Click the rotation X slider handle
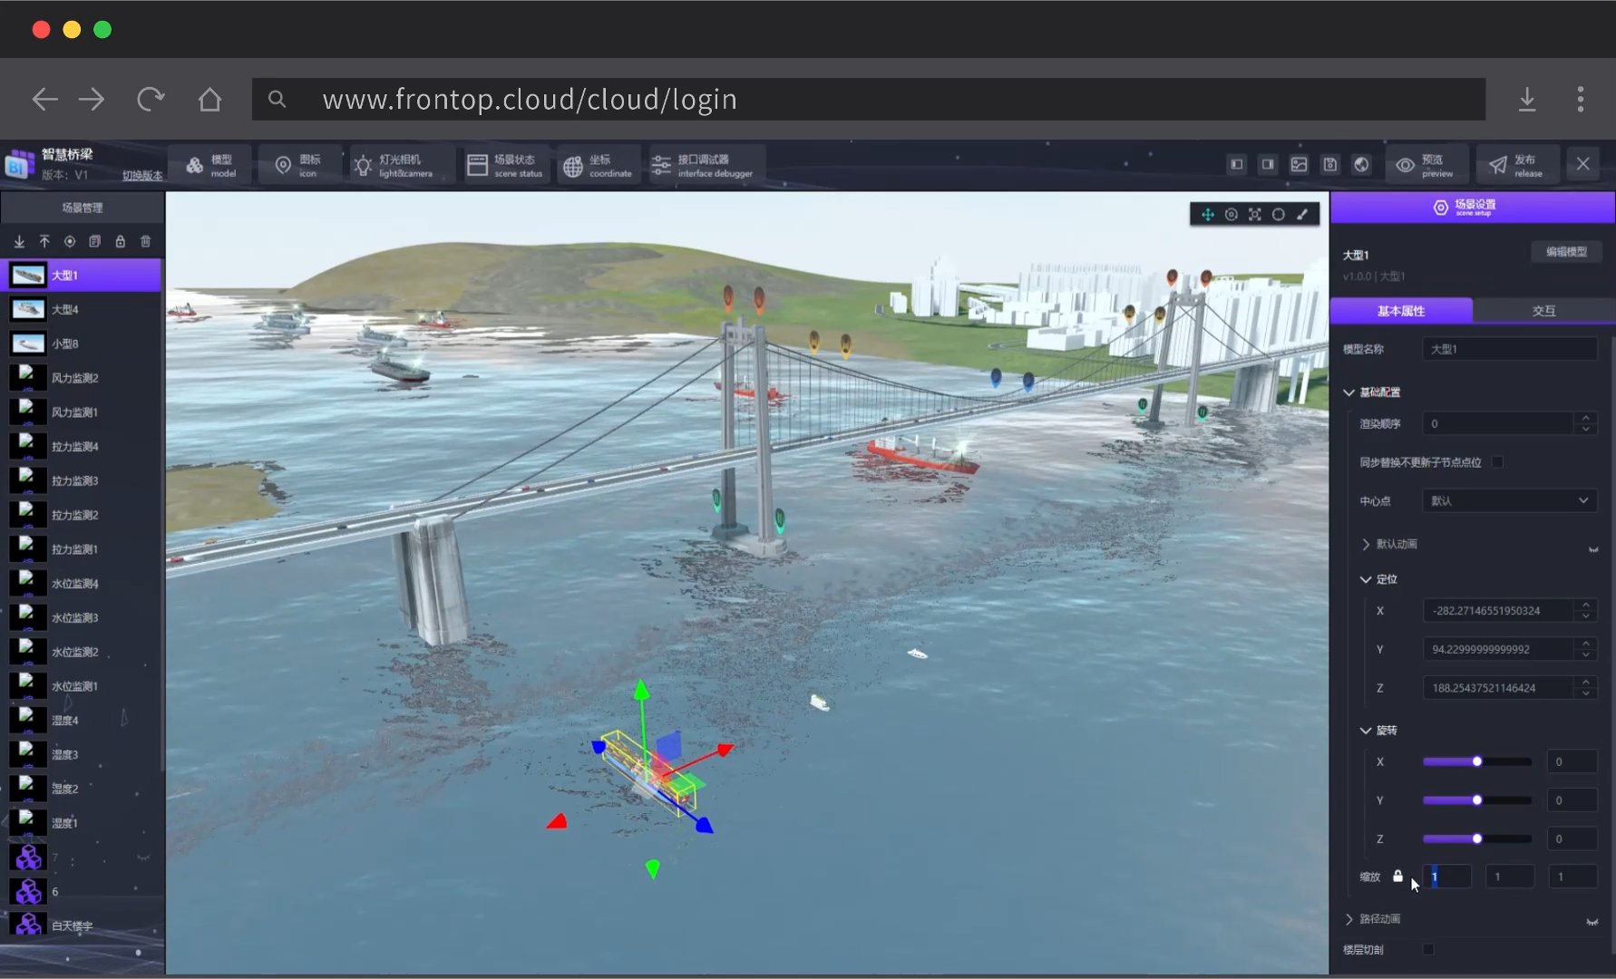 click(1477, 761)
